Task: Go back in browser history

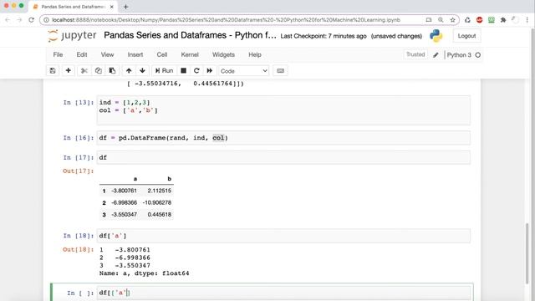Action: [8, 20]
